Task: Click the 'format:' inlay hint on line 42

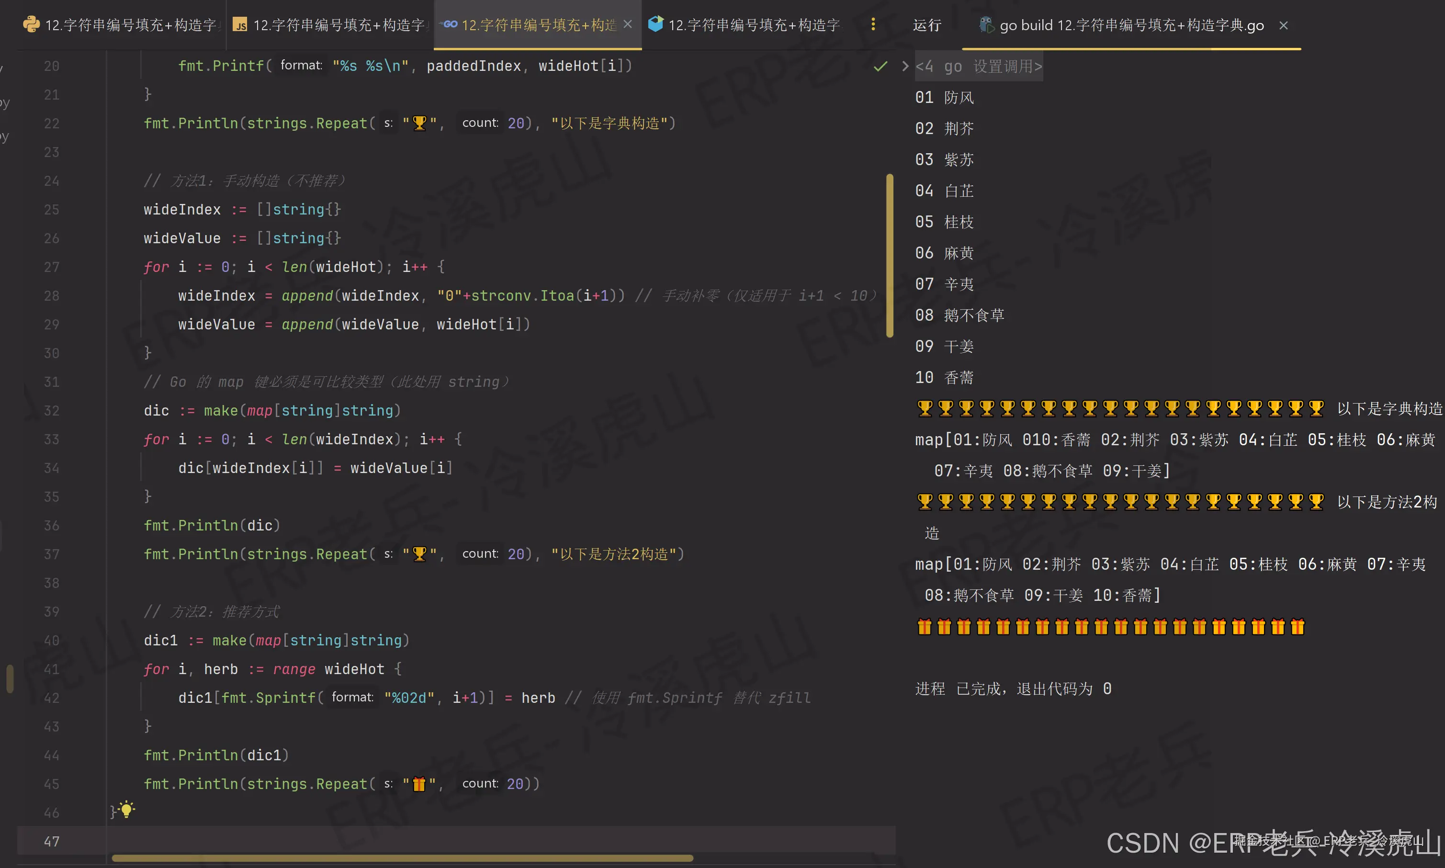Action: tap(352, 697)
